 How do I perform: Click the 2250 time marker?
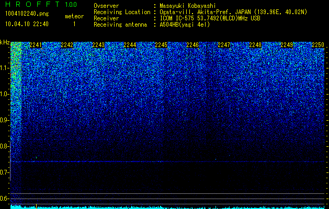click(x=318, y=45)
